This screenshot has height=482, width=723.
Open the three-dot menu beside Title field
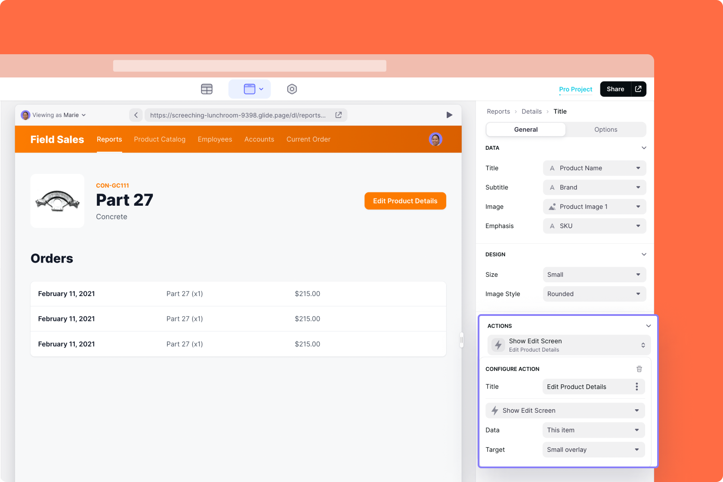pos(636,386)
